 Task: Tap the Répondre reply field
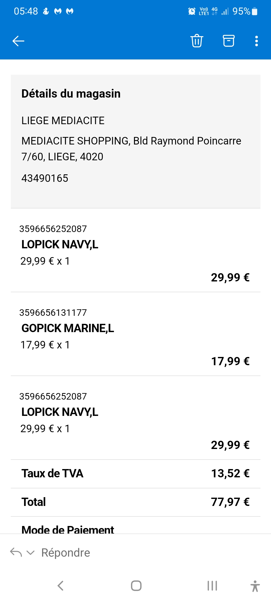click(66, 553)
